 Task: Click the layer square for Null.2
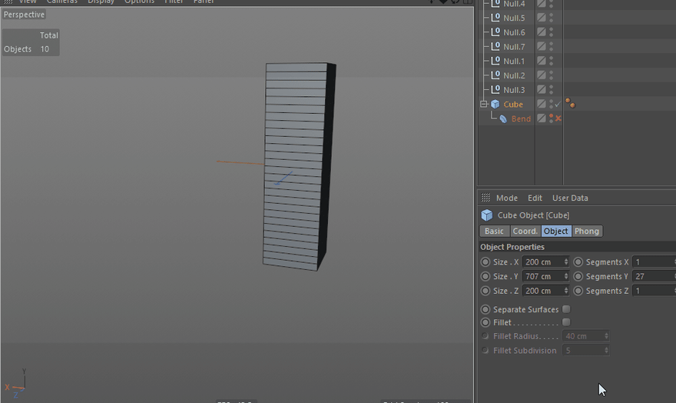coord(542,75)
